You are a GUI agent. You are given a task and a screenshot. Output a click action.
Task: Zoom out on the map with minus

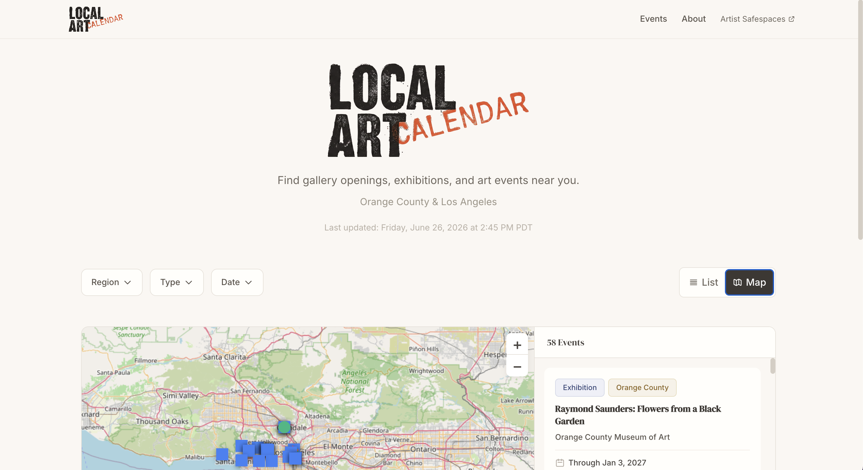point(517,367)
